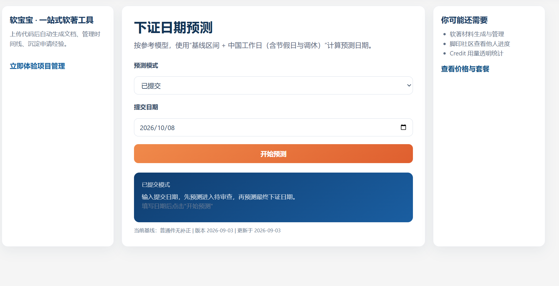The height and width of the screenshot is (286, 559).
Task: Click the 当前基线 version footer text
Action: click(x=207, y=231)
